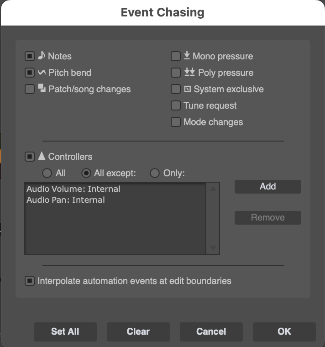325x347 pixels.
Task: Click the Poly pressure double-arrow icon
Action: 189,72
